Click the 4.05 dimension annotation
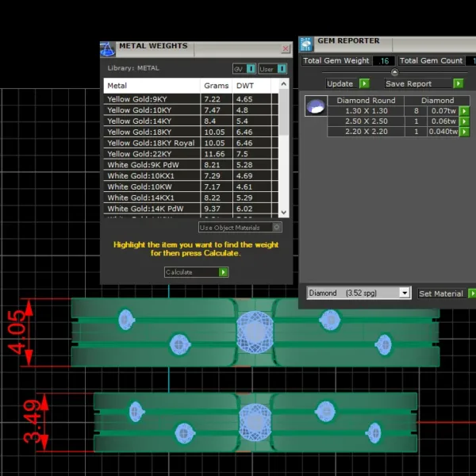 (17, 332)
